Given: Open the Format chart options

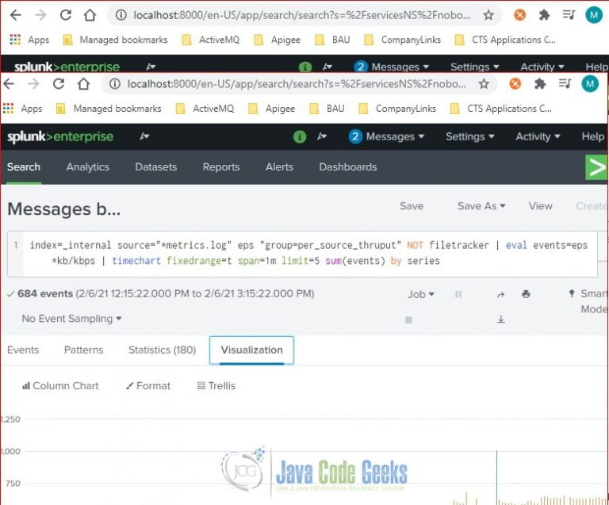Looking at the screenshot, I should click(x=148, y=386).
